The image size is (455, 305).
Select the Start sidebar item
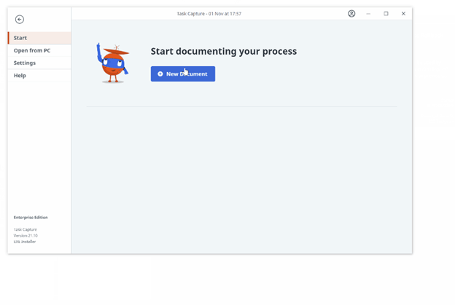coord(39,38)
